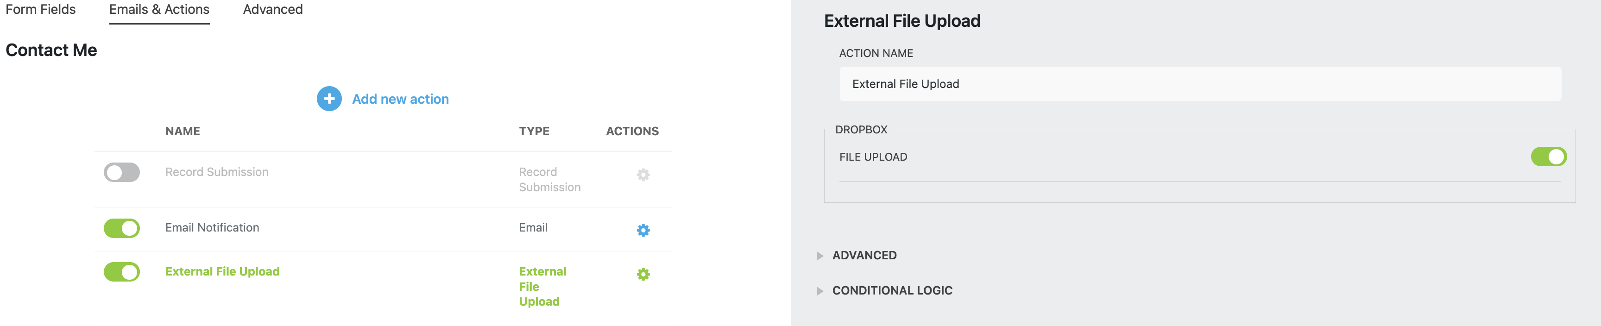Click the NAME column header

pos(182,131)
